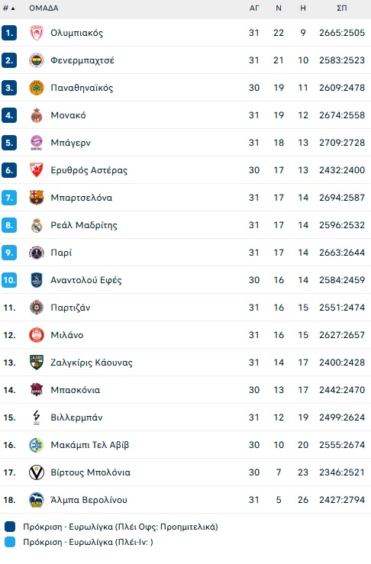
Task: Sort table by ΟΜΑΔΑ header
Action: (x=44, y=8)
